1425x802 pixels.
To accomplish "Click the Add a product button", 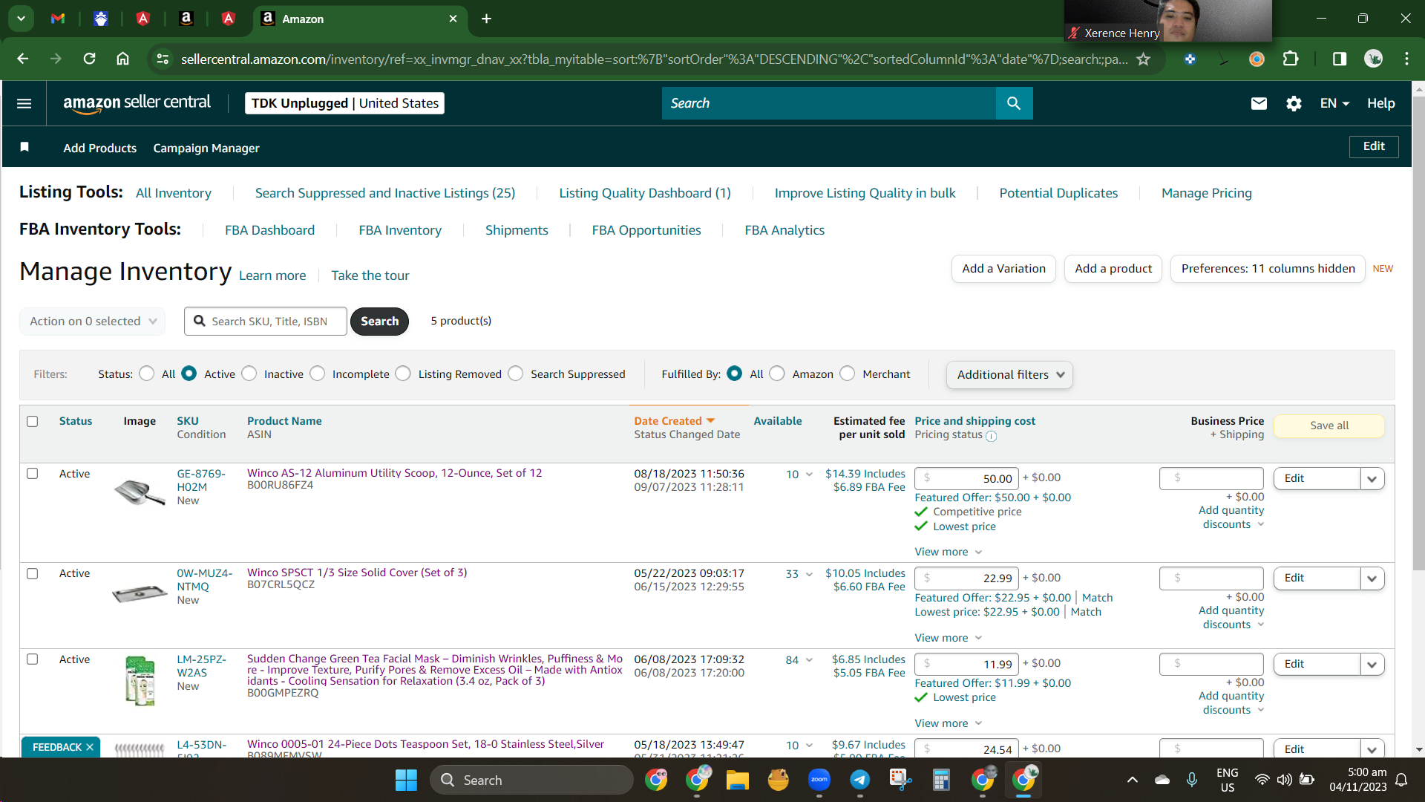I will pos(1113,269).
